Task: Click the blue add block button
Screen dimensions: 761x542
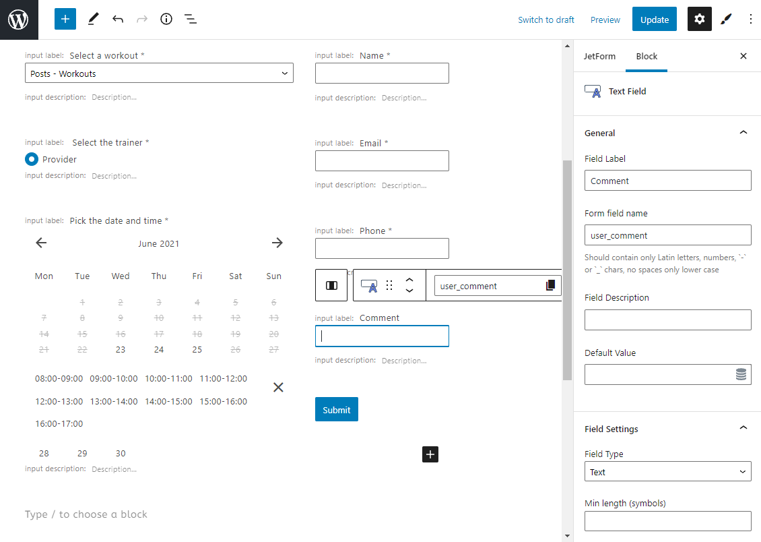Action: [x=65, y=19]
